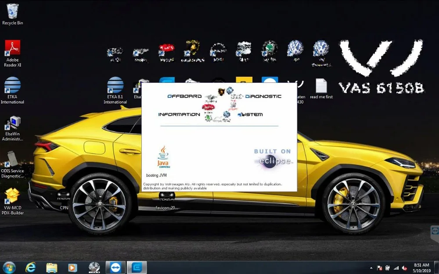Launch Internet Explorer from the taskbar
This screenshot has height=274, width=439.
coord(31,267)
